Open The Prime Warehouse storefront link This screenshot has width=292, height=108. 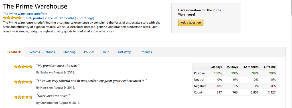pyautogui.click(x=25, y=14)
